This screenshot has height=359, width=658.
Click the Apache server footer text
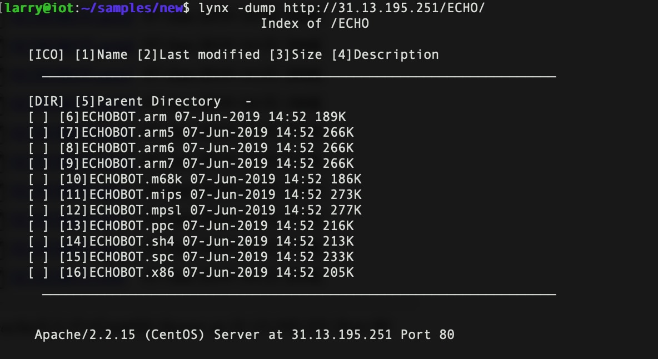pyautogui.click(x=245, y=335)
